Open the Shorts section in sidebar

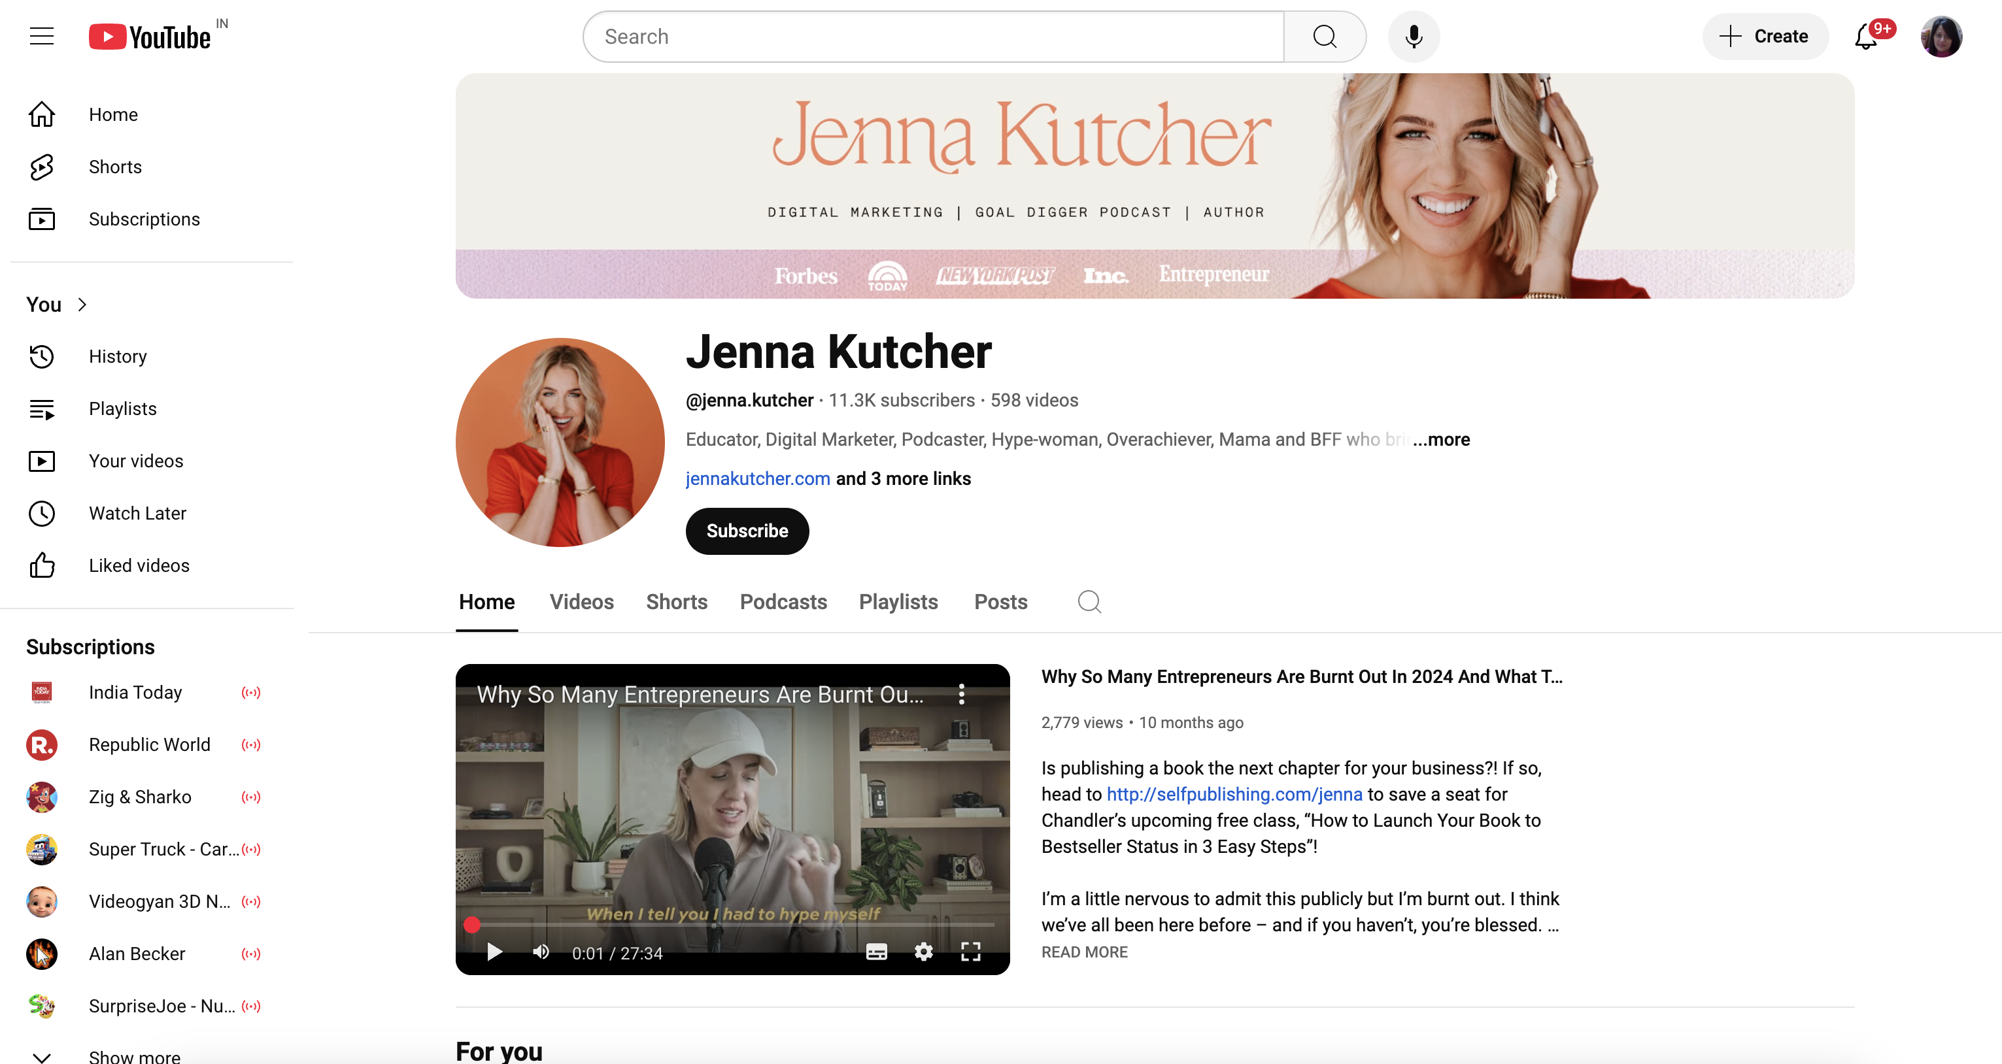pyautogui.click(x=115, y=166)
